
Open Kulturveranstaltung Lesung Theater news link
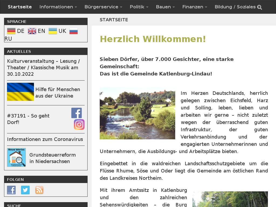coord(43,67)
